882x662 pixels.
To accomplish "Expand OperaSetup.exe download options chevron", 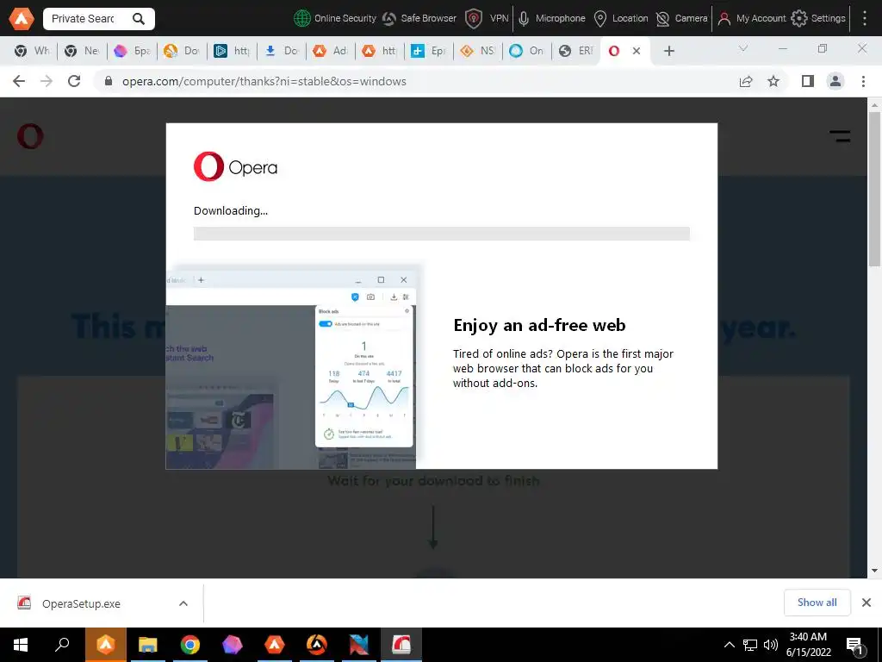I will pos(183,603).
